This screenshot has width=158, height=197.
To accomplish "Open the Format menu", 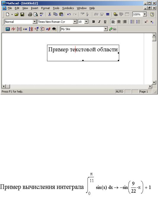I will [x=45, y=8].
